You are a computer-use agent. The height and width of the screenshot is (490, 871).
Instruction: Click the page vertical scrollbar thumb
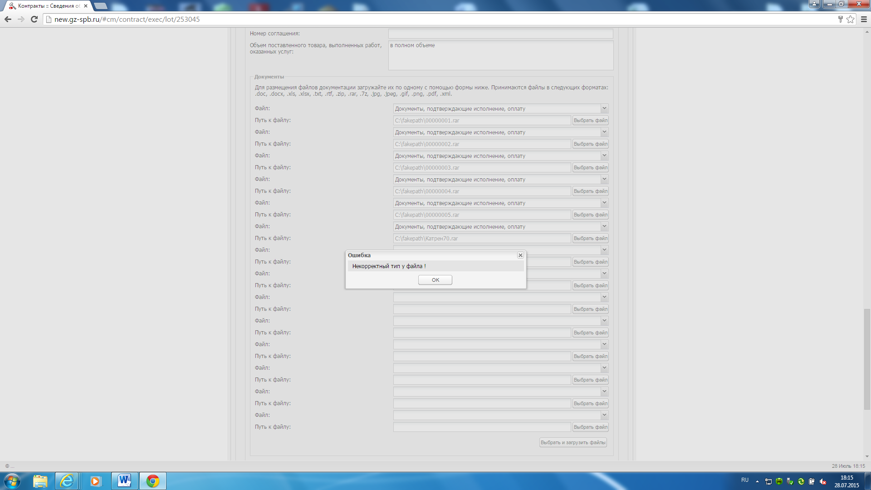[x=866, y=358]
